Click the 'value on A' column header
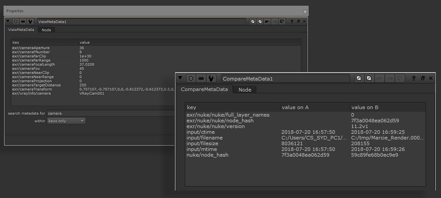 315,107
